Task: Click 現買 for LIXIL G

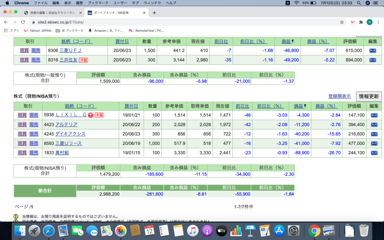Action: point(22,115)
